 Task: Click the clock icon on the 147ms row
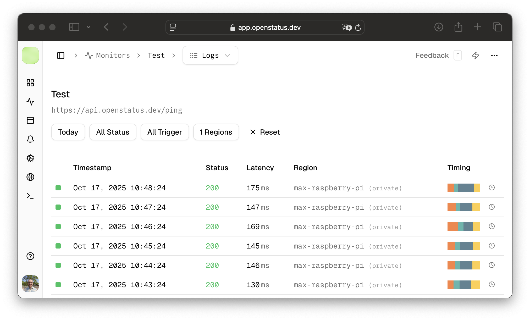492,207
